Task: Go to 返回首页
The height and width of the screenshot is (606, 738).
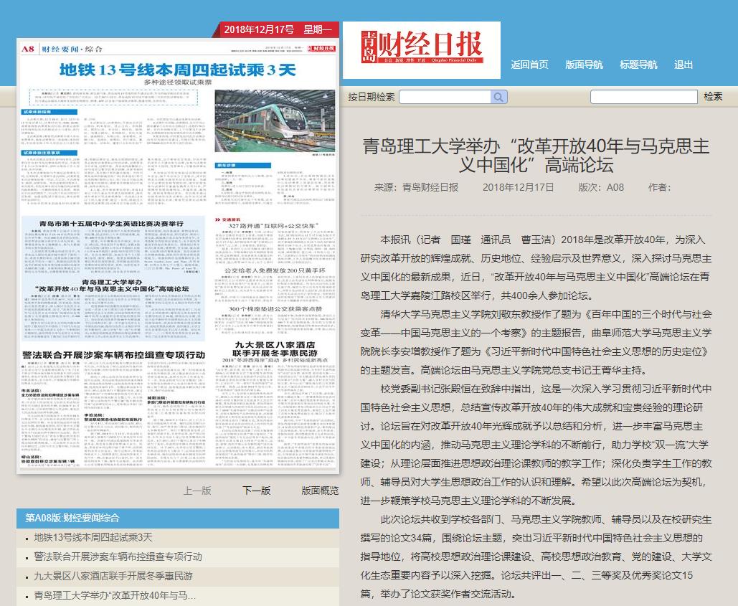Action: 529,65
